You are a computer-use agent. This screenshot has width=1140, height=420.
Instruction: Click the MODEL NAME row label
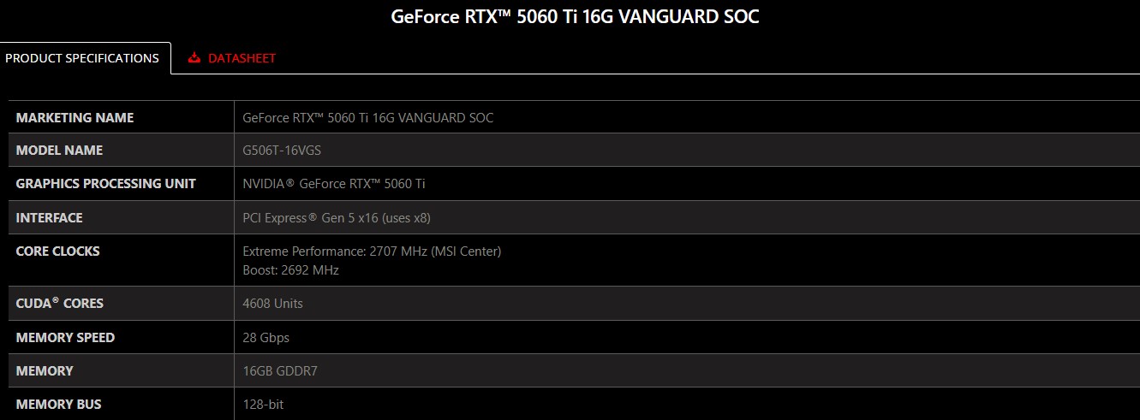click(x=59, y=150)
